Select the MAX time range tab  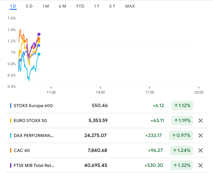(130, 6)
